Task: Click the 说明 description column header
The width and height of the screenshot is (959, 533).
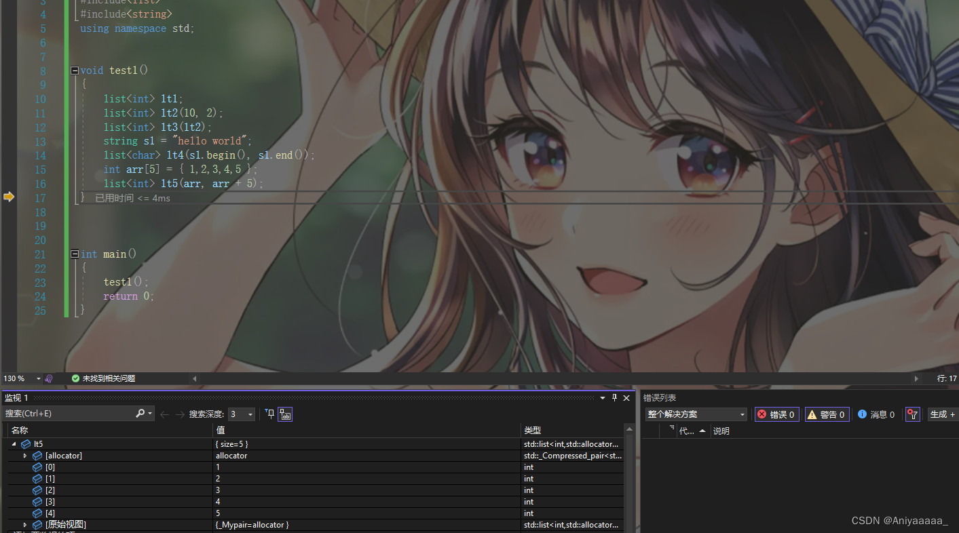Action: pos(721,431)
